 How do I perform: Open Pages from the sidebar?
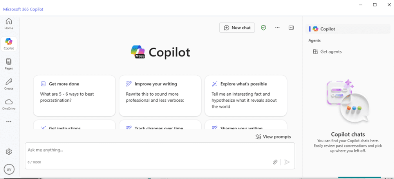click(9, 64)
